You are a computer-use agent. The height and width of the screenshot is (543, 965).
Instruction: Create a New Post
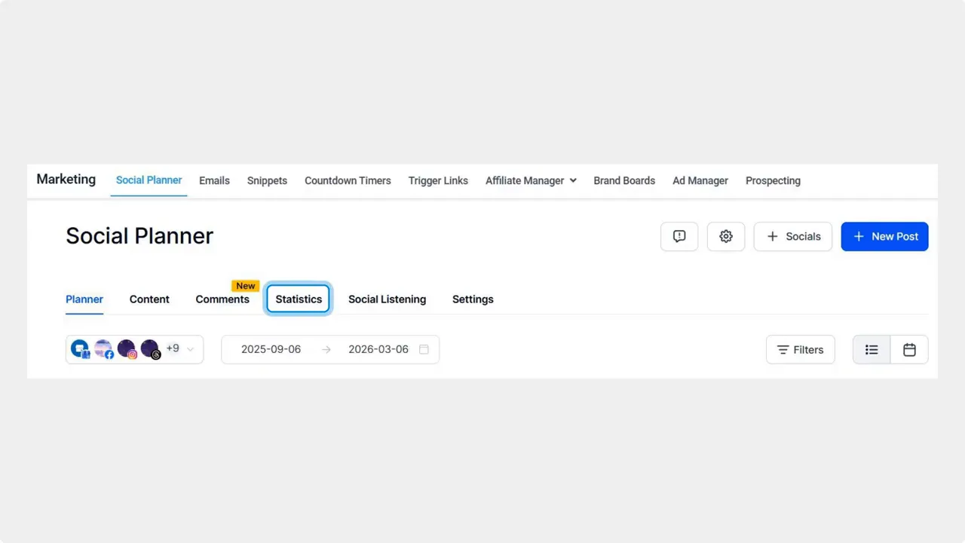click(884, 236)
